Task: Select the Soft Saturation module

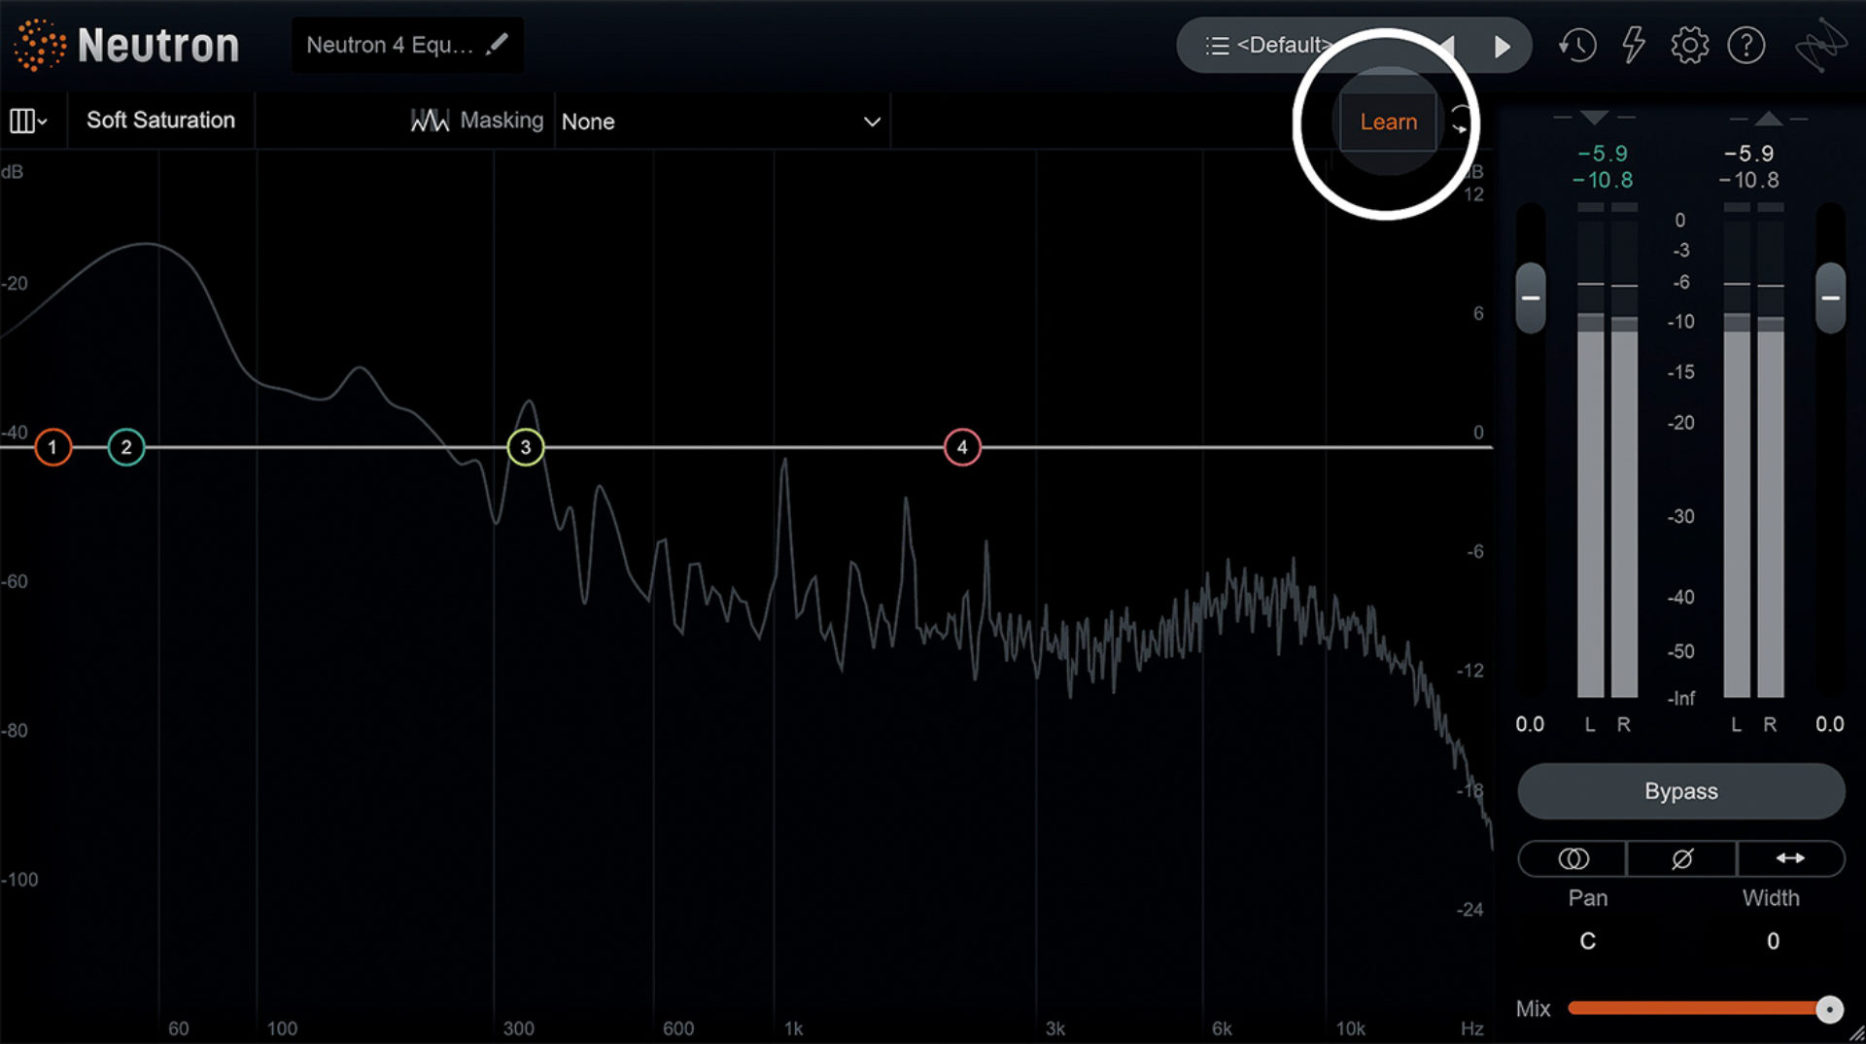Action: [160, 120]
